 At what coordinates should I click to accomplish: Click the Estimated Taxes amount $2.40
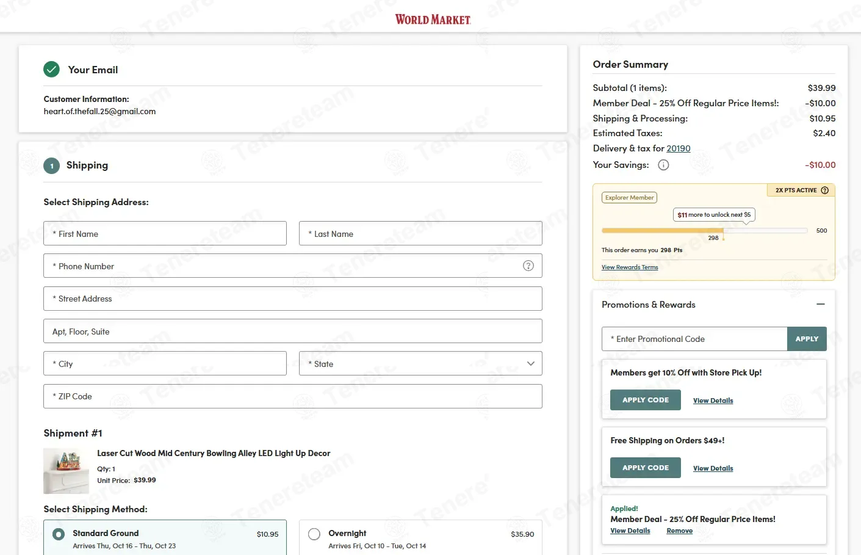[824, 133]
